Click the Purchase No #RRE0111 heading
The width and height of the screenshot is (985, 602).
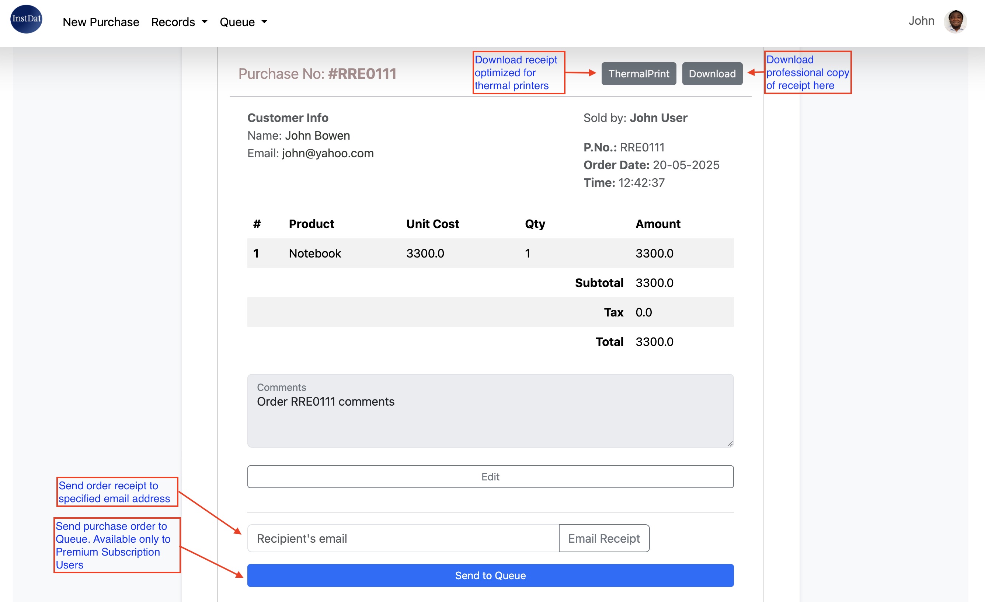point(317,74)
